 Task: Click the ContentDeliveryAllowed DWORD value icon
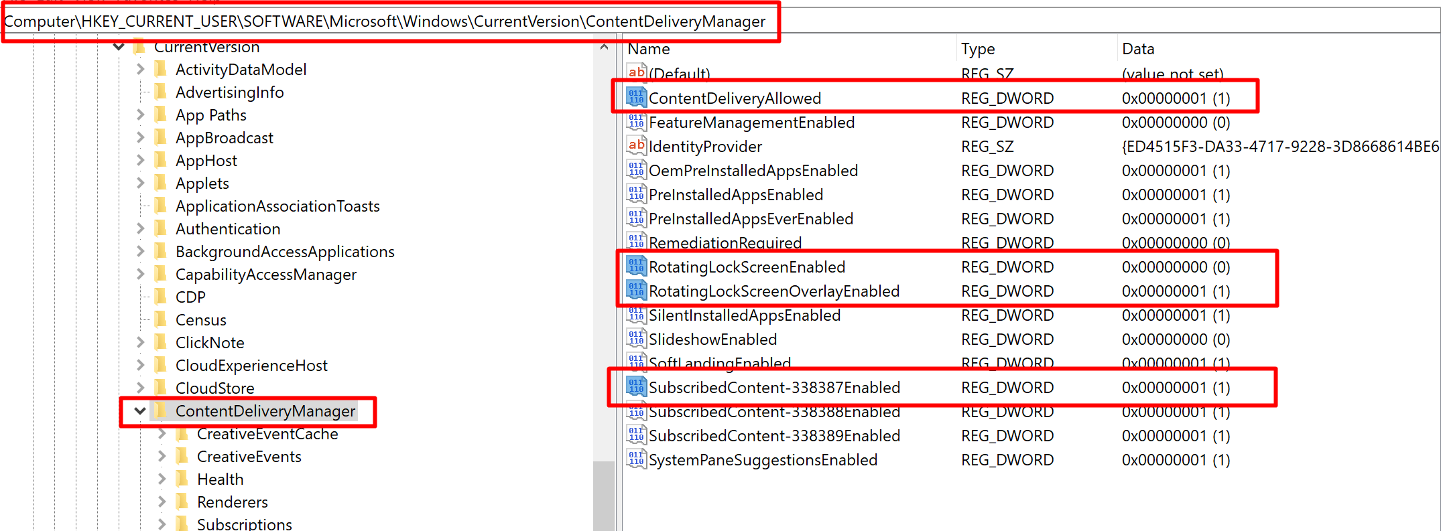click(x=636, y=98)
